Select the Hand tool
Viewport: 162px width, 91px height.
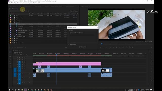[x=10, y=66]
